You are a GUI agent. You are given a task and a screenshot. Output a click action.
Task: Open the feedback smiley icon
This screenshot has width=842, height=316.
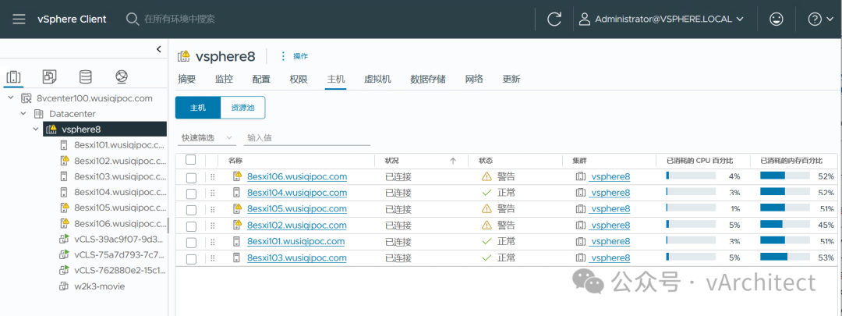[776, 20]
